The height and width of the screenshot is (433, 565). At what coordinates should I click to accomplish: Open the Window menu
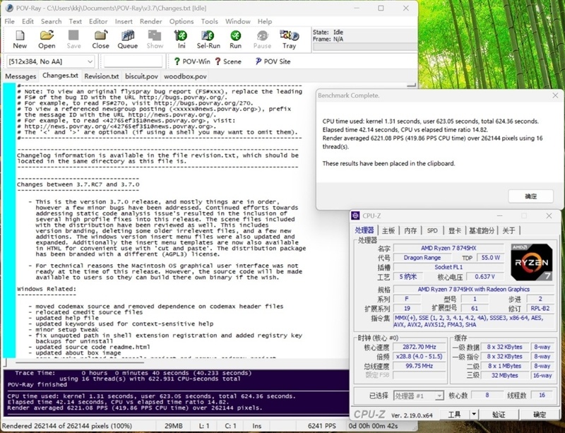(238, 21)
